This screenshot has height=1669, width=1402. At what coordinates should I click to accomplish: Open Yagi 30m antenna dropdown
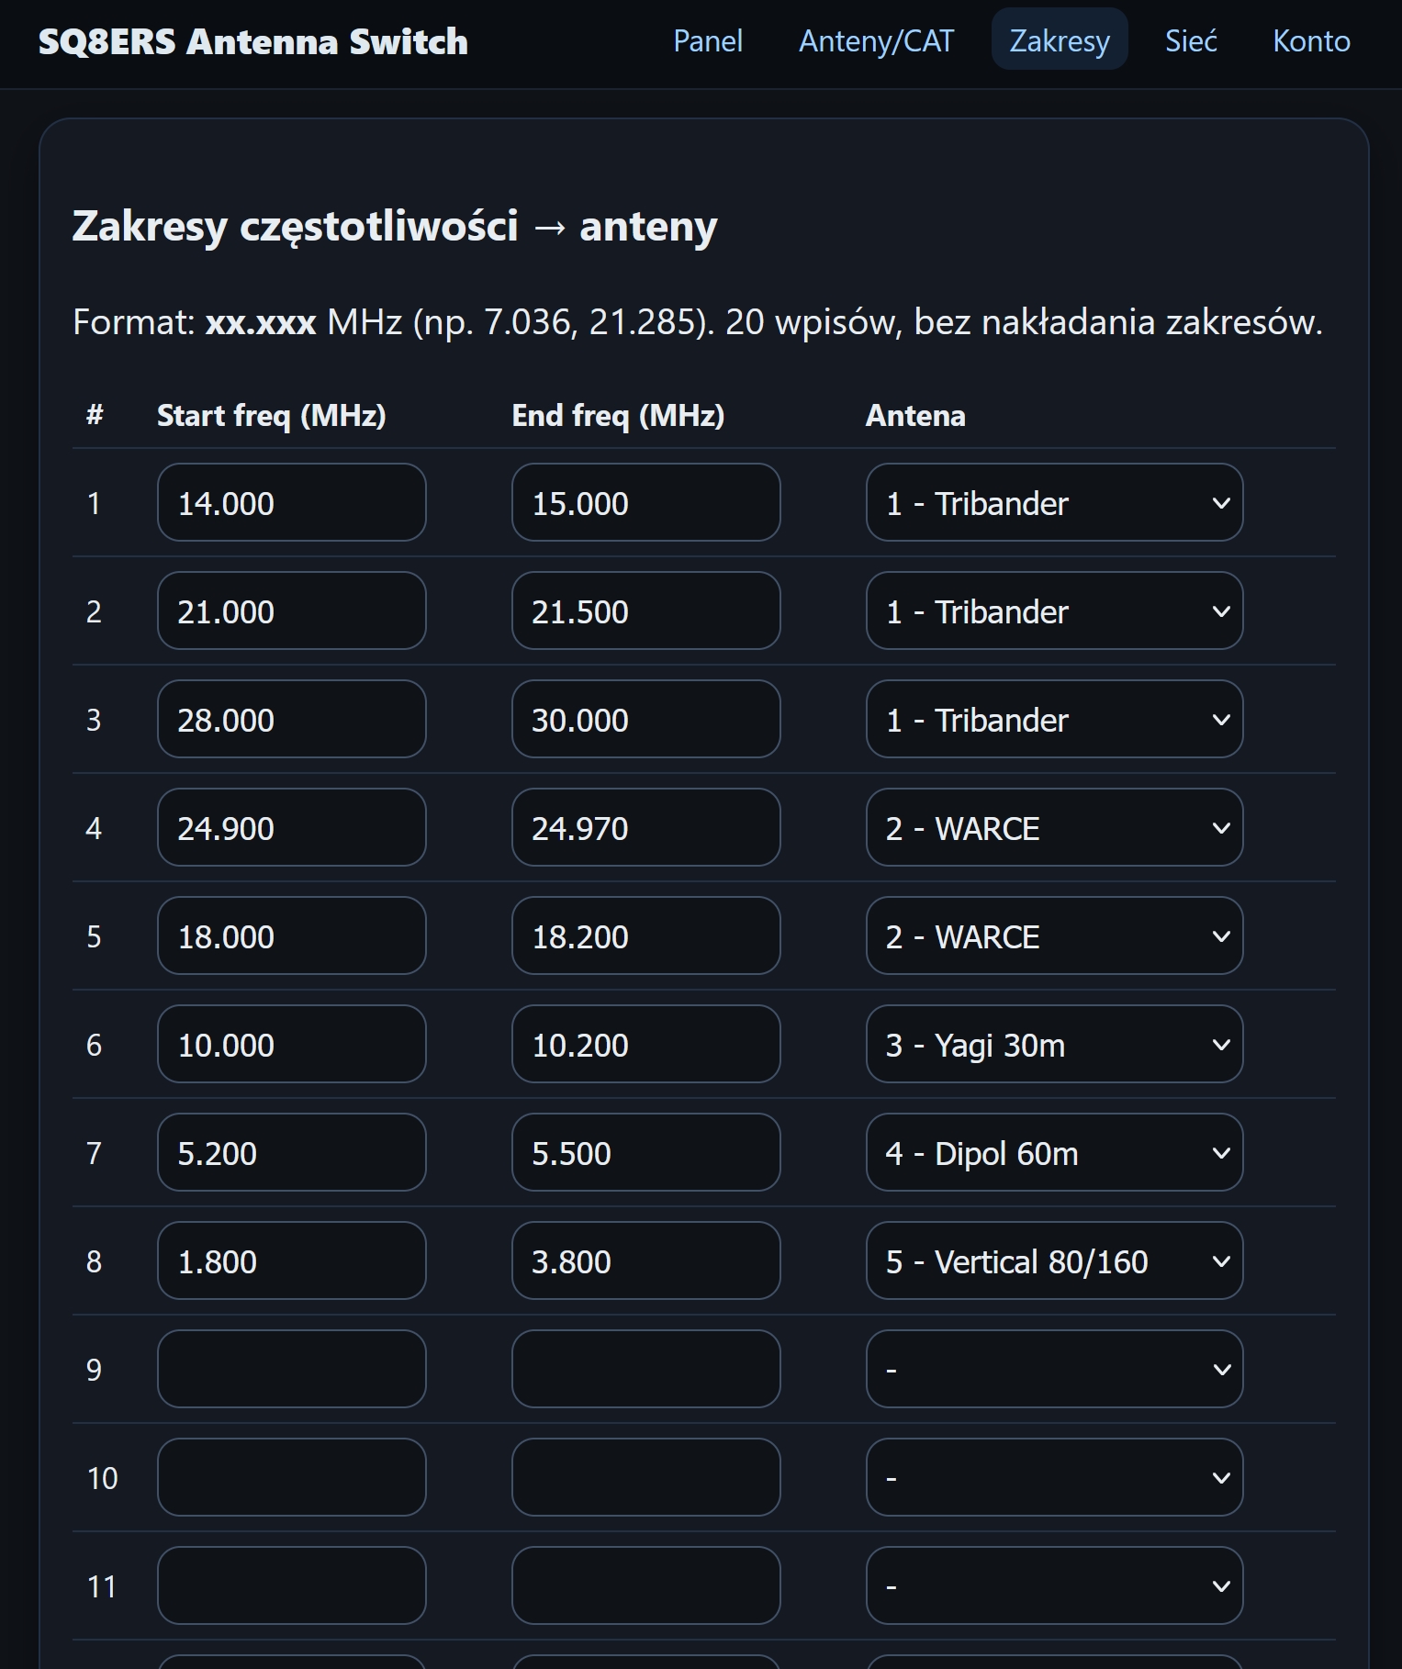pyautogui.click(x=1053, y=1045)
